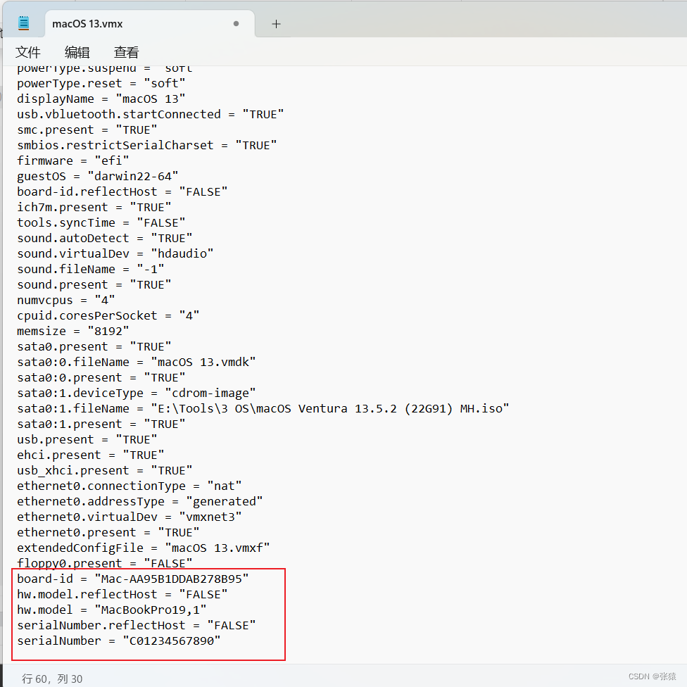The image size is (687, 687).
Task: Click the Notepad app icon in the title bar
Action: point(24,23)
